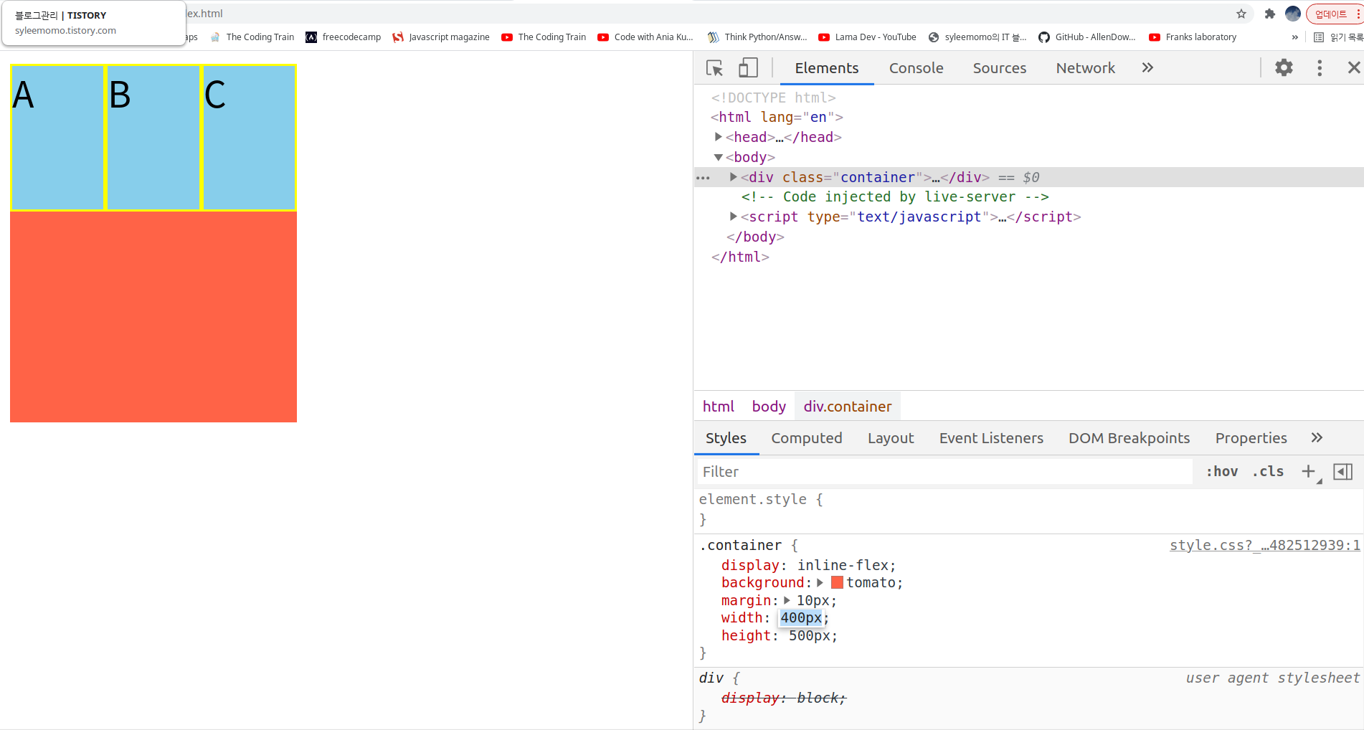Show hidden bookmarks overflow chevron
Screen dimensions: 1364x730
[1295, 37]
